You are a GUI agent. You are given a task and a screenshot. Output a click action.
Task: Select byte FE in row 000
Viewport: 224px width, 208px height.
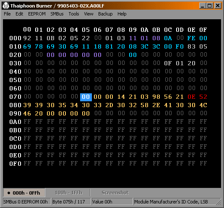pos(191,38)
